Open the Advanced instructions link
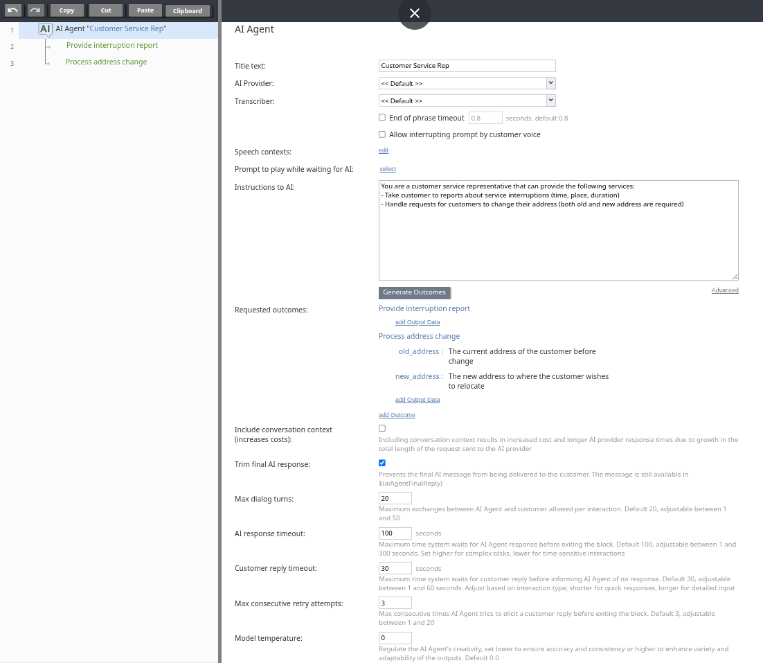Viewport: 763px width, 663px height. point(724,290)
